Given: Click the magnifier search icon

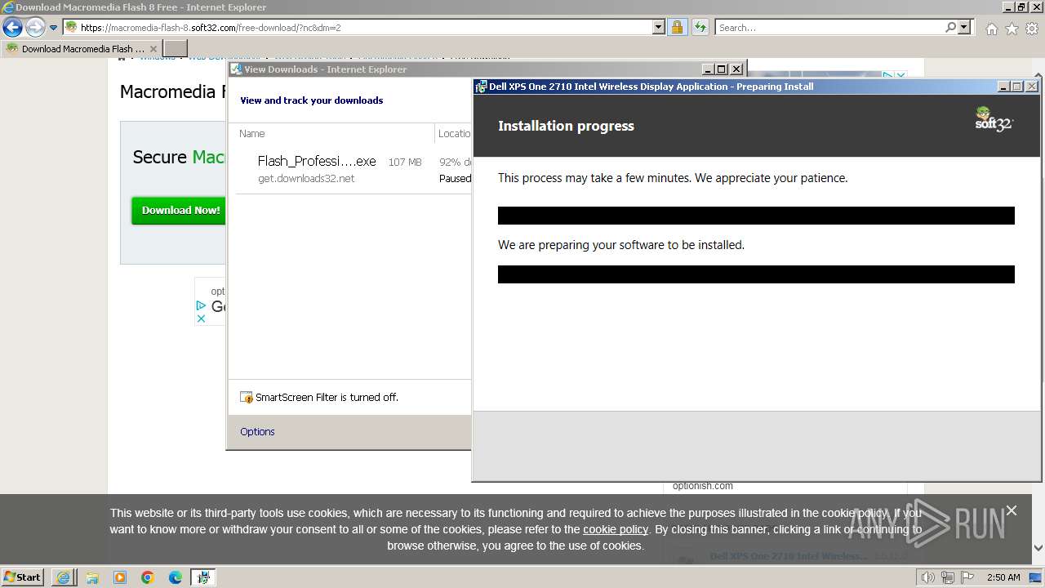Looking at the screenshot, I should click(x=950, y=27).
